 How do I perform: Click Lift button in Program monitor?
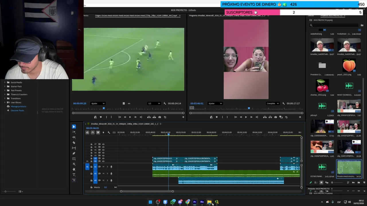pos(265,117)
